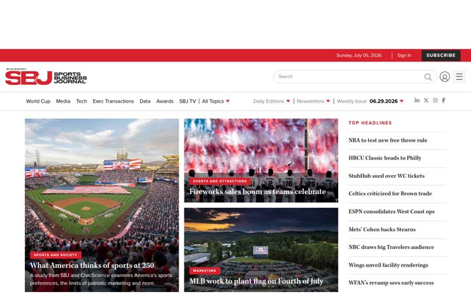Open headline "Wings unveil facility renderings"
Viewport: 471px width, 294px height.
coord(389,265)
